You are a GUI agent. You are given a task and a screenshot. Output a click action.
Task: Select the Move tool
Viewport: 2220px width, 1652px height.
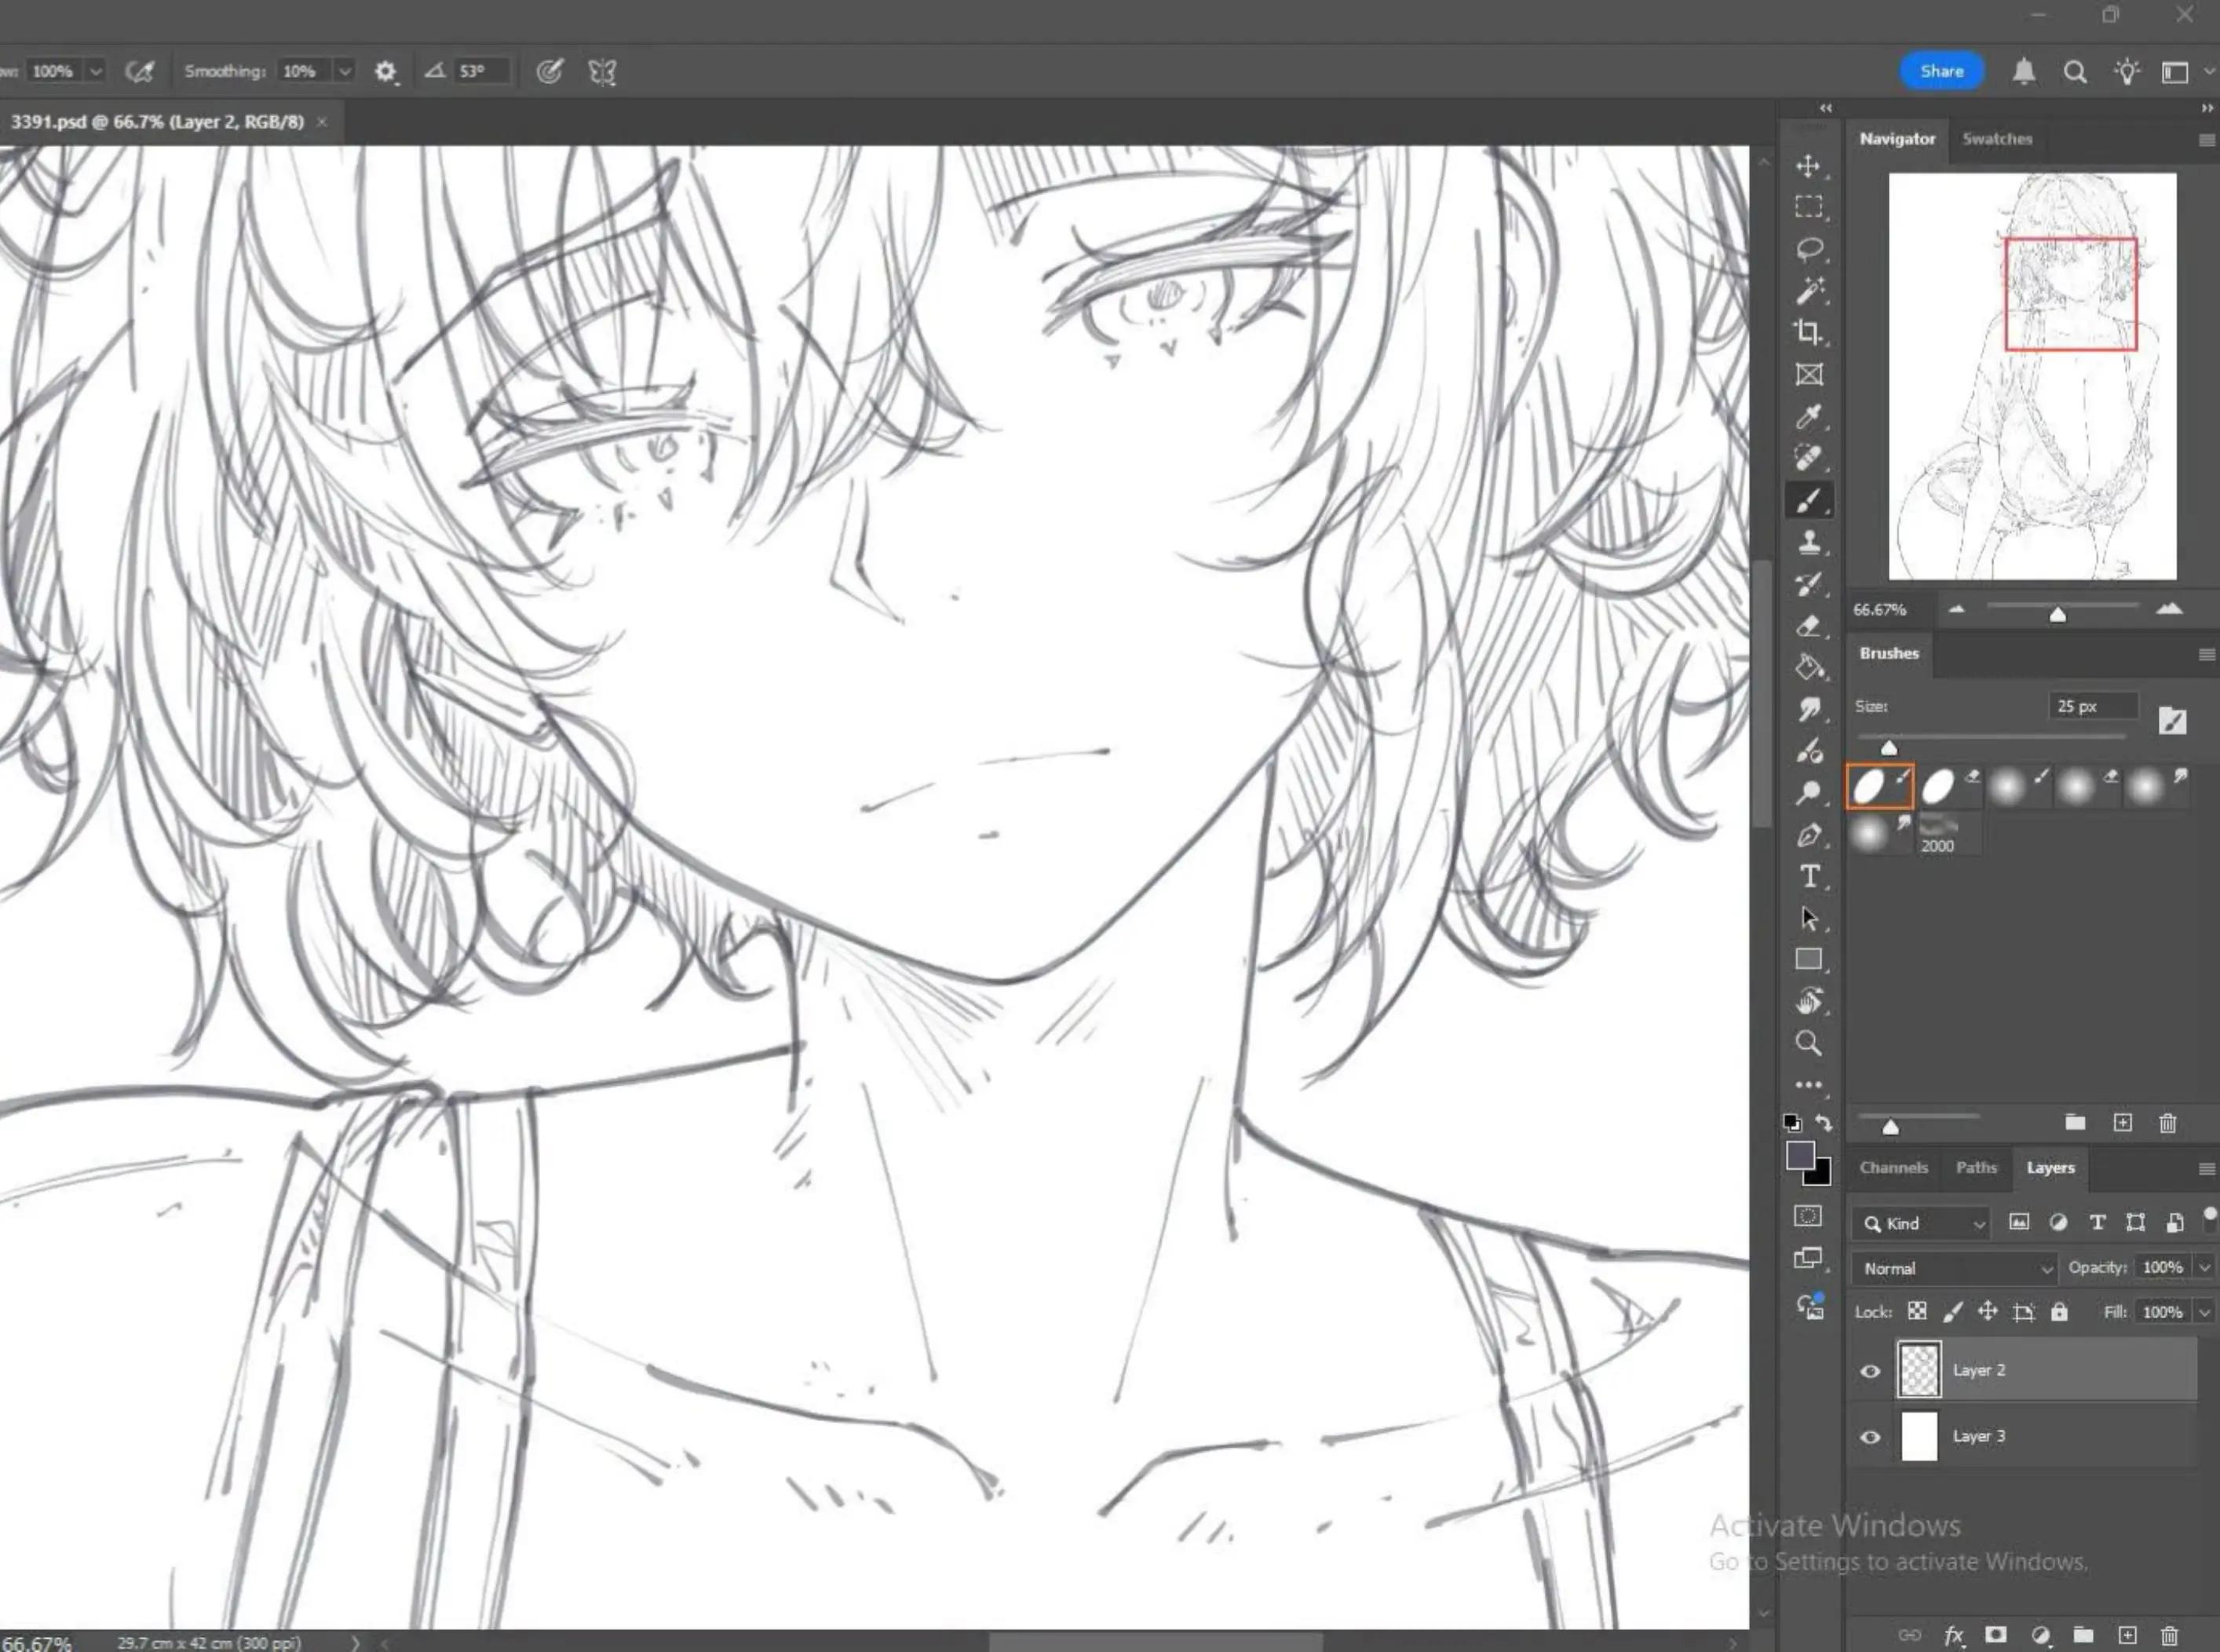click(x=1808, y=166)
